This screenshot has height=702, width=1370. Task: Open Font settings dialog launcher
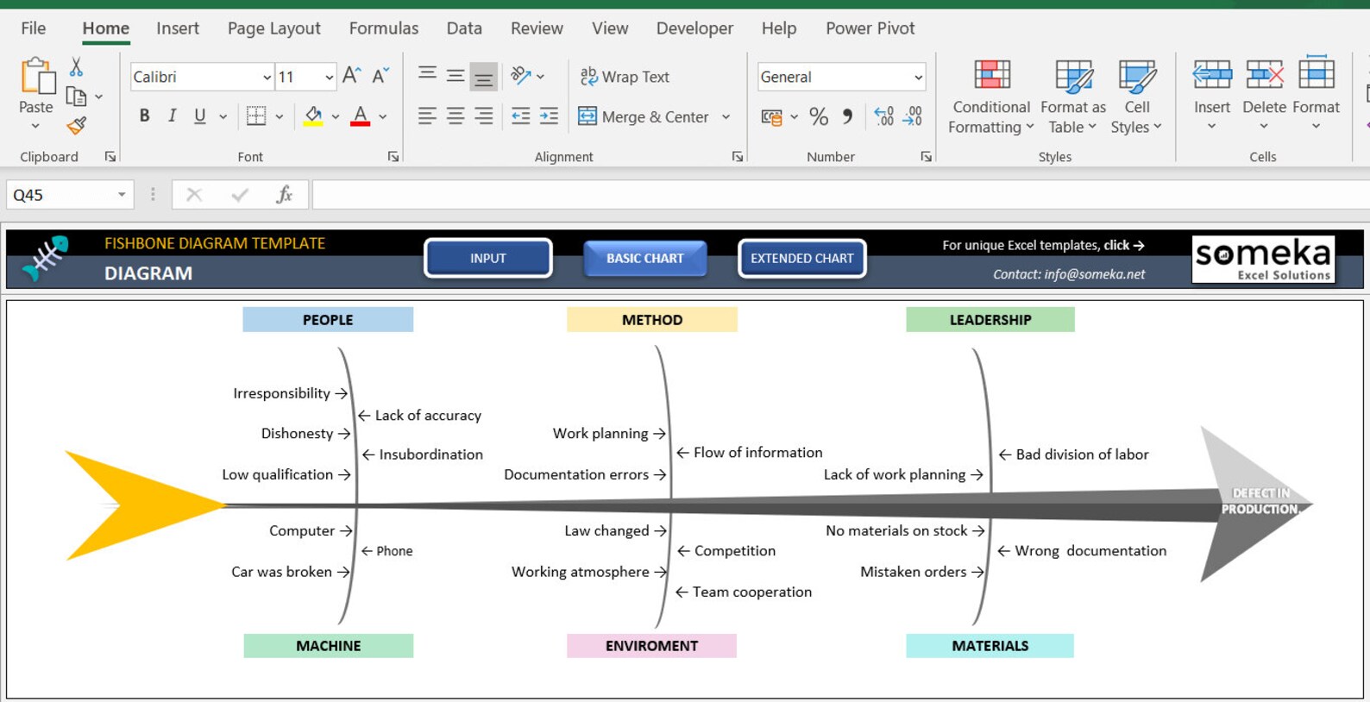tap(393, 156)
